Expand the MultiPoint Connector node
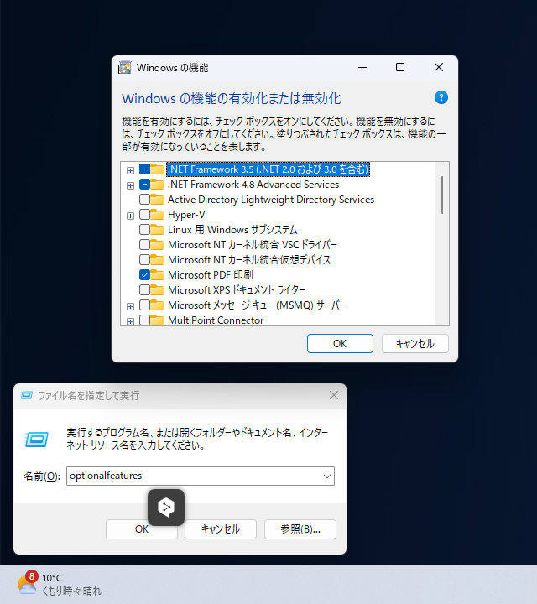Screen dimensions: 537x604 tap(130, 321)
